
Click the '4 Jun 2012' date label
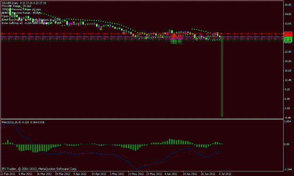click(171, 174)
